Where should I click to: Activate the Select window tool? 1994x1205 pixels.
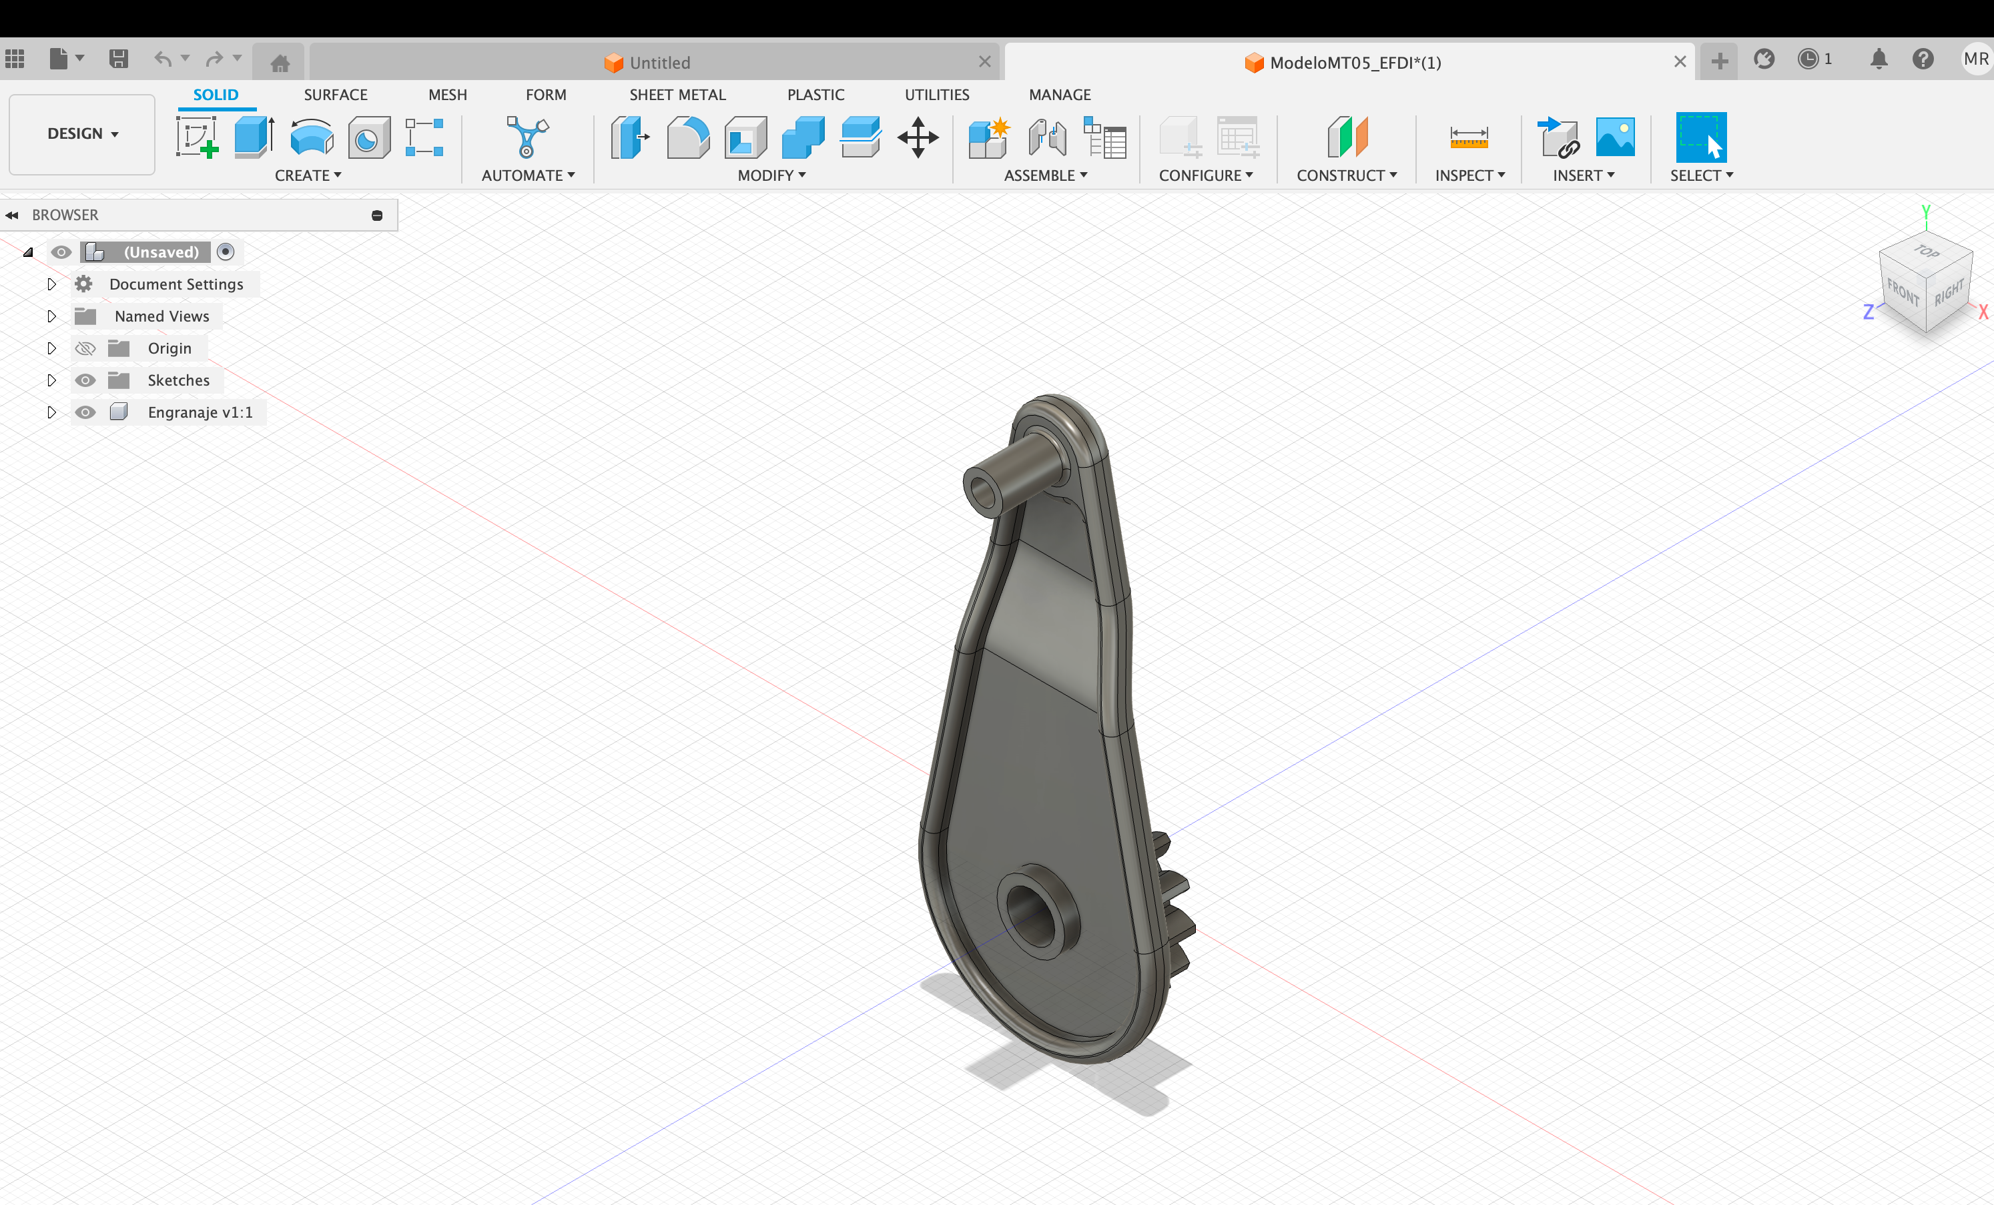tap(1700, 137)
